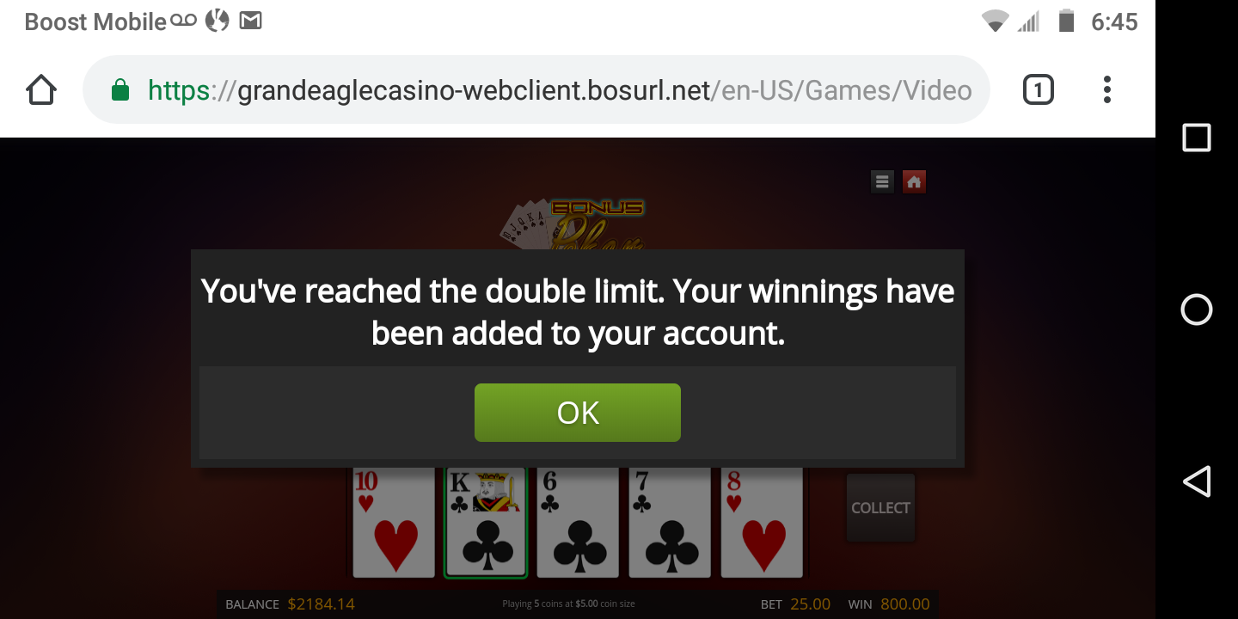Select the grandeaglecasino URL address bar

coord(536,89)
